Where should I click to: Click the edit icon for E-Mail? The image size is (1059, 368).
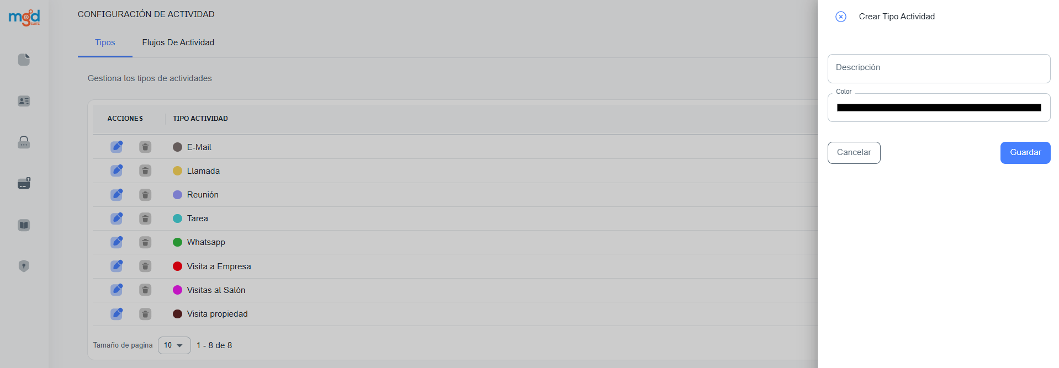[117, 147]
